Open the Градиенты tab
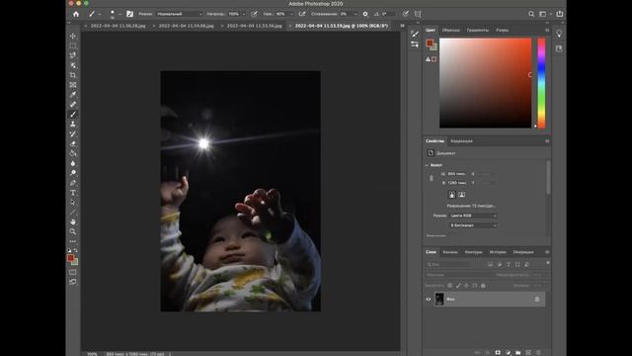This screenshot has height=356, width=632. coord(478,31)
